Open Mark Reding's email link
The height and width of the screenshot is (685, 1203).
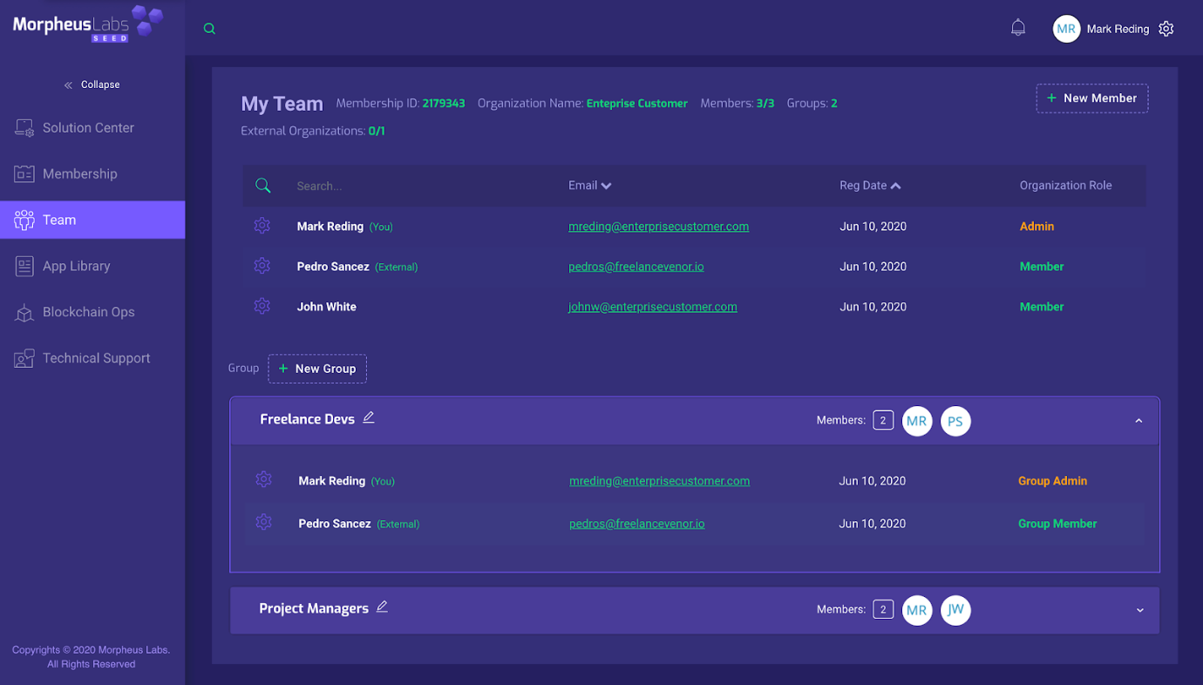(658, 226)
